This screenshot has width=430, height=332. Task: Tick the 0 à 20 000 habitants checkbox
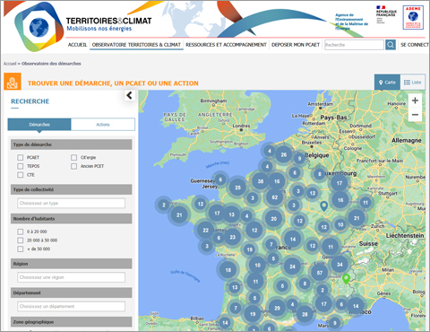(21, 232)
